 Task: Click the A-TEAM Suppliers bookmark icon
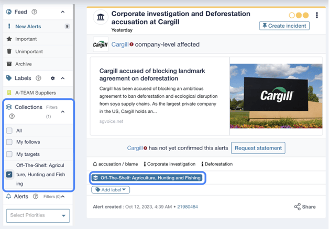(9, 93)
